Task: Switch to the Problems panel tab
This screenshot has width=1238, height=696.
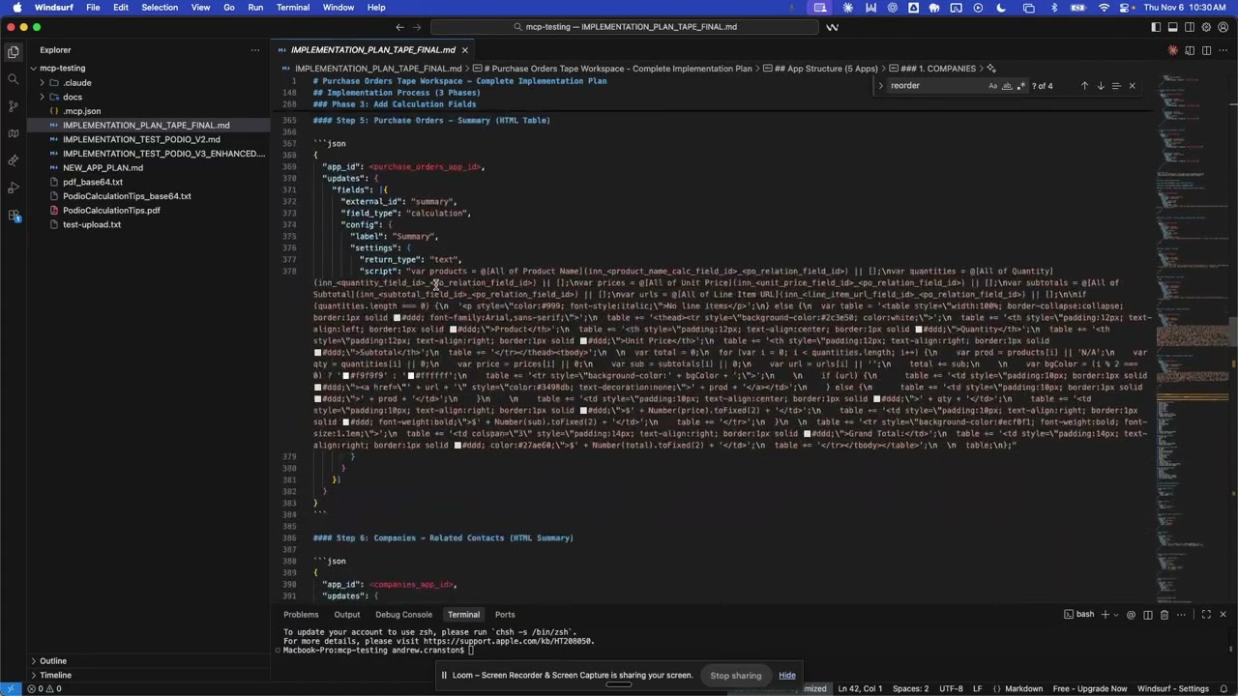Action: (x=301, y=615)
